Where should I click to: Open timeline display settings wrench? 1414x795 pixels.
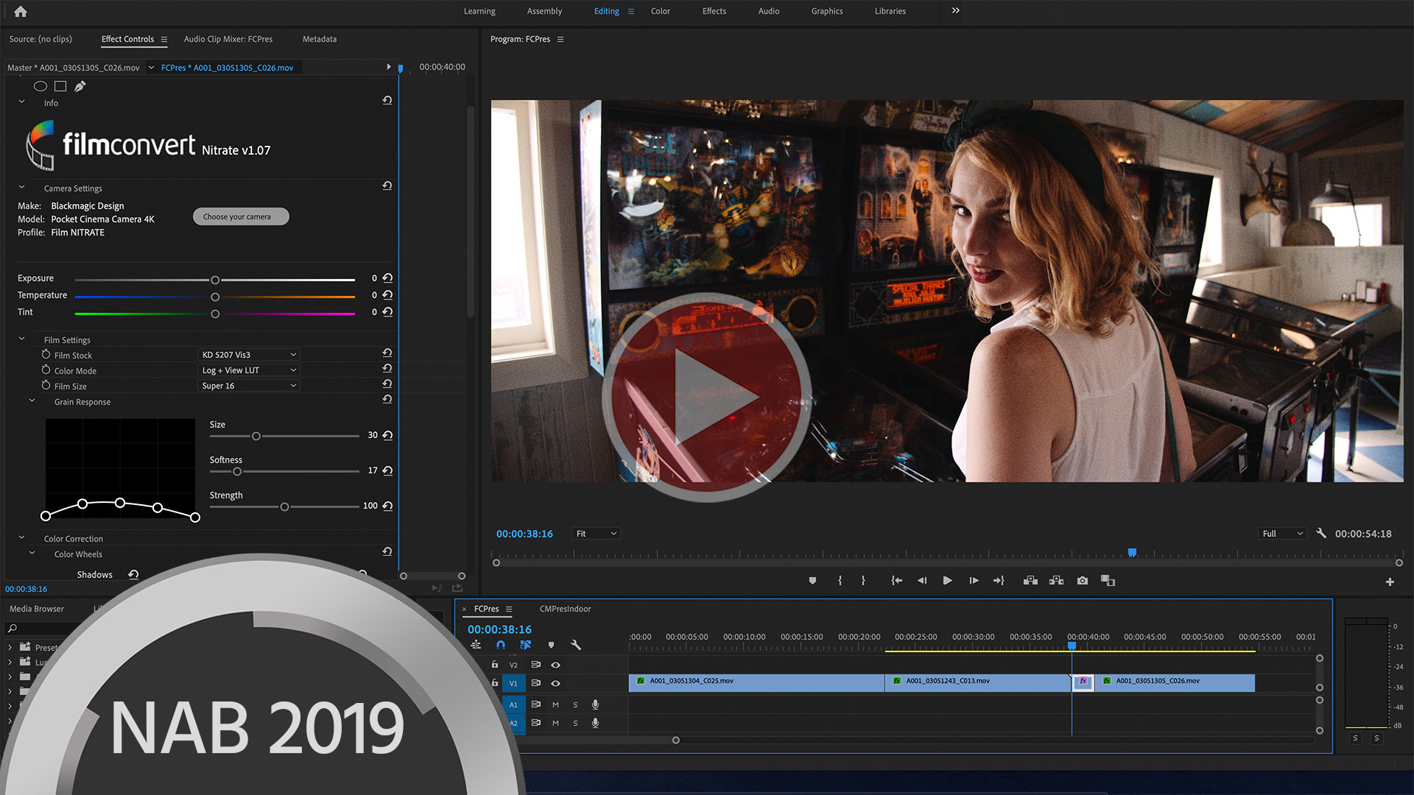click(576, 645)
